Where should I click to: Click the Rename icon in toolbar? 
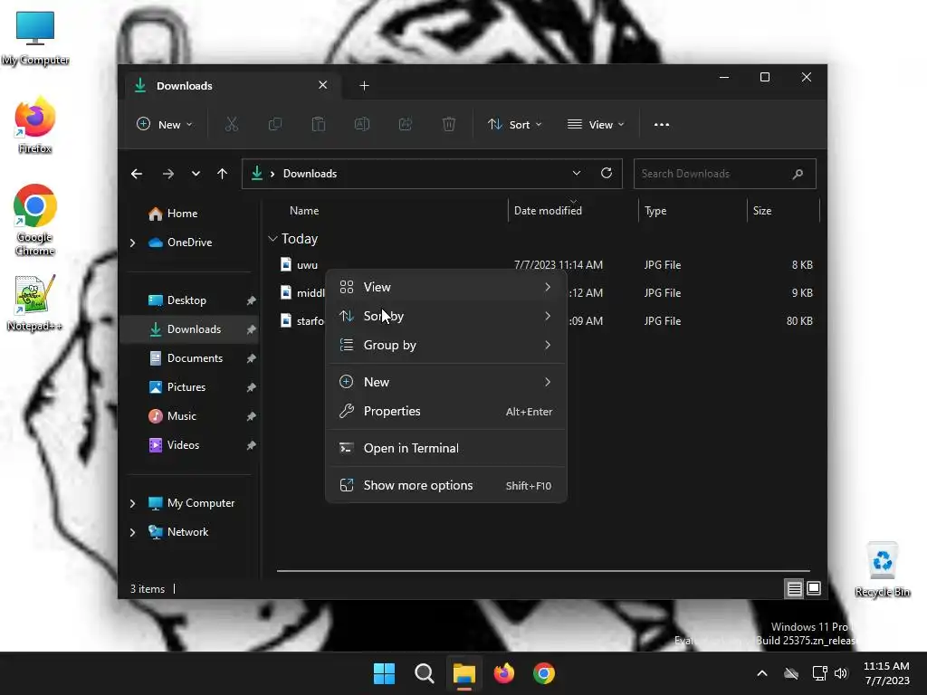click(362, 124)
